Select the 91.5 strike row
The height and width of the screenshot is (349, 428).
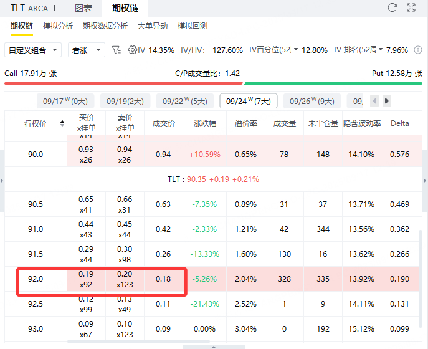(212, 254)
